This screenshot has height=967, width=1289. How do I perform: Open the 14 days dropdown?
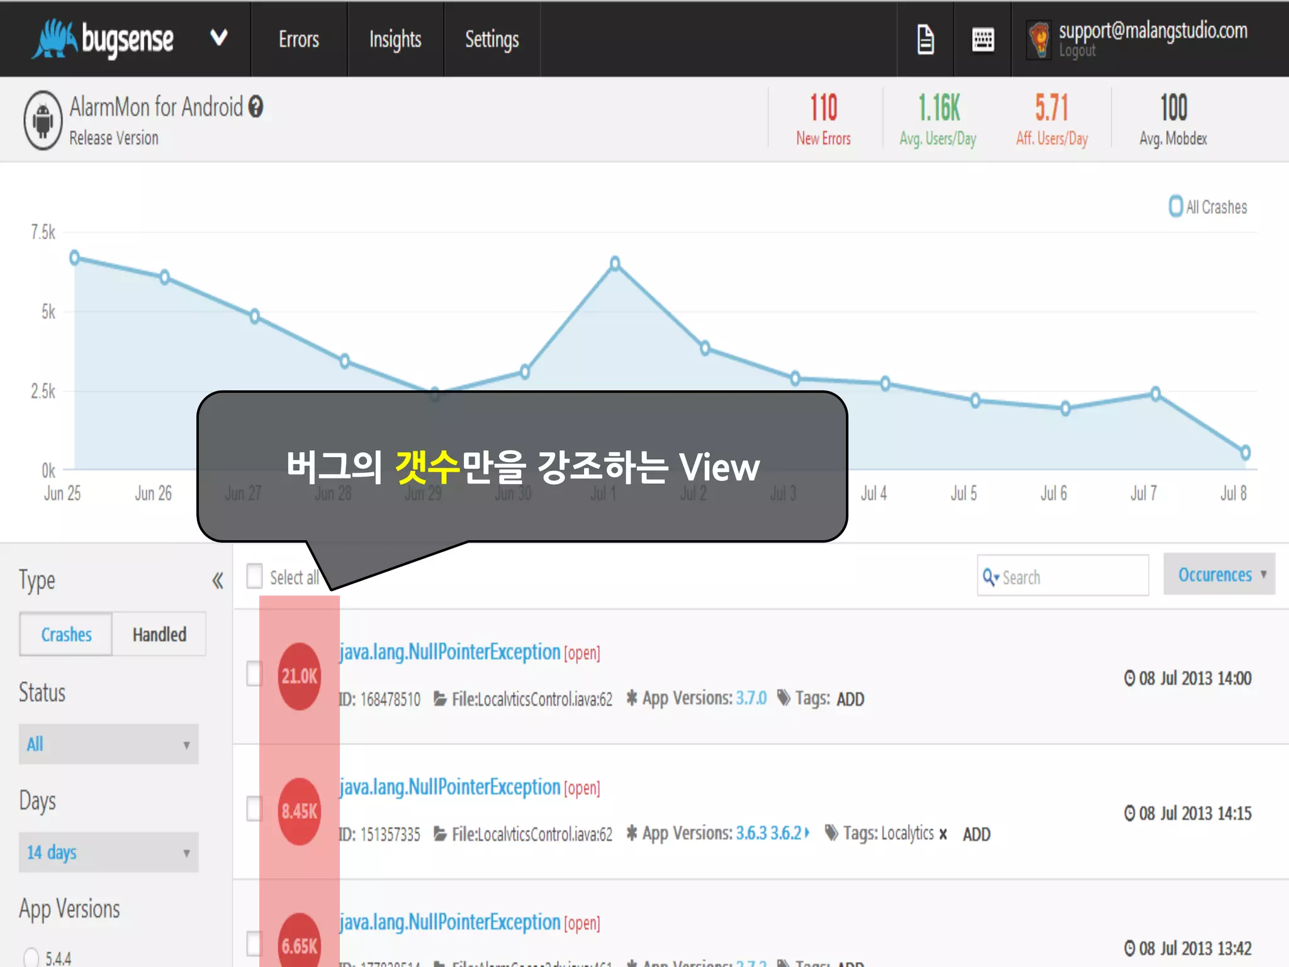click(108, 852)
